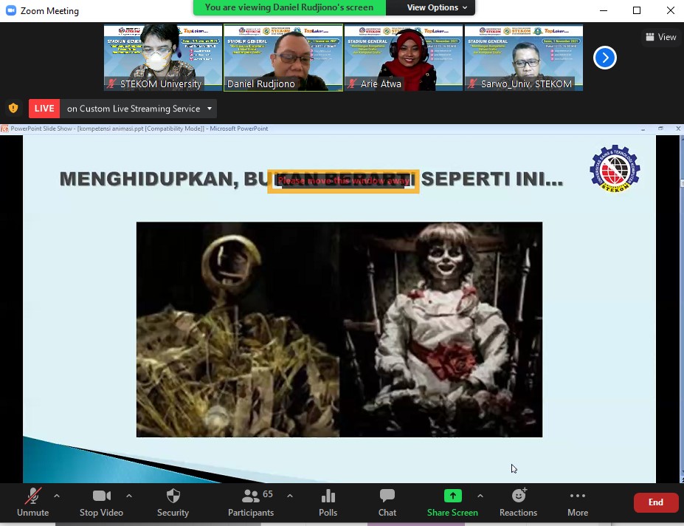Click the shared PowerPoint window icon
Image resolution: width=684 pixels, height=526 pixels.
pos(4,129)
